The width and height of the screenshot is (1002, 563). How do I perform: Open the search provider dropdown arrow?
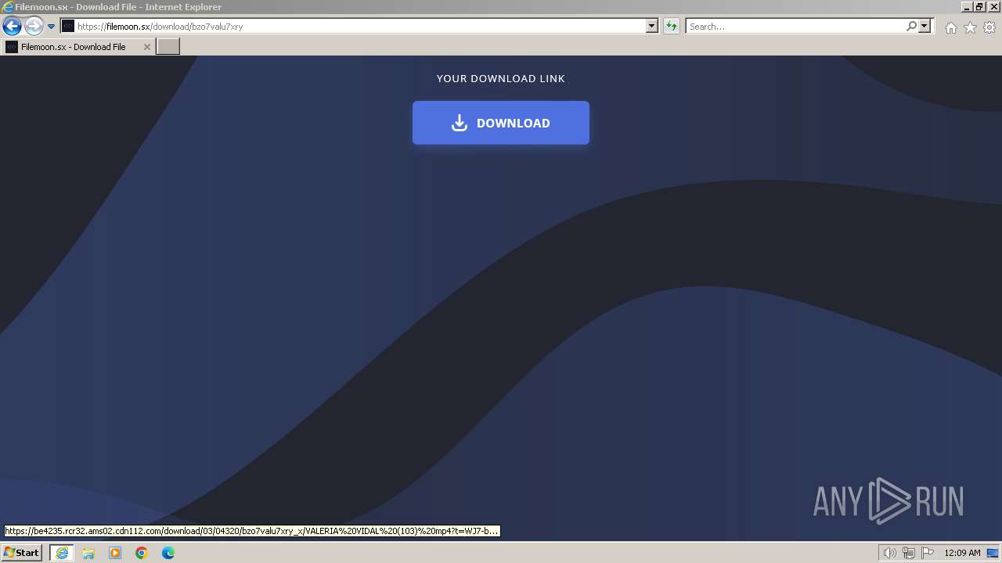[925, 27]
